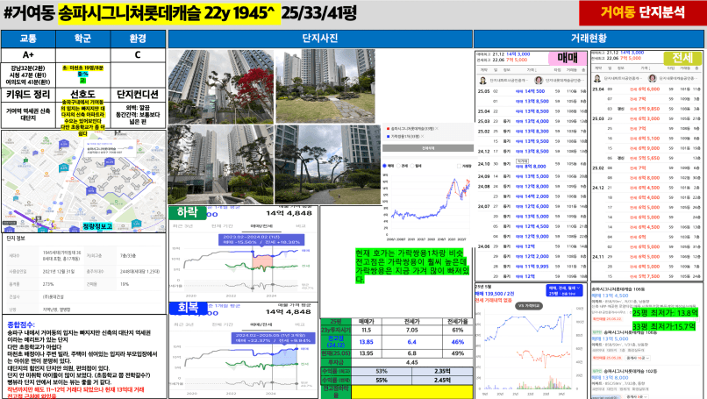Click the 전세 5억 9,850 transaction row
Viewport: 707px width, 399px height.
(x=647, y=109)
